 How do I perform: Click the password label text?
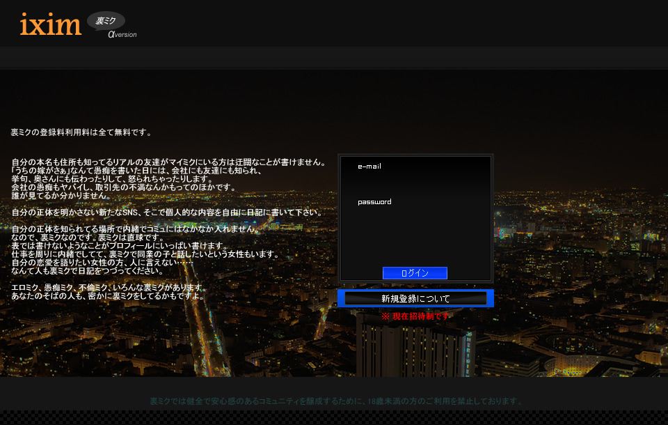(374, 202)
